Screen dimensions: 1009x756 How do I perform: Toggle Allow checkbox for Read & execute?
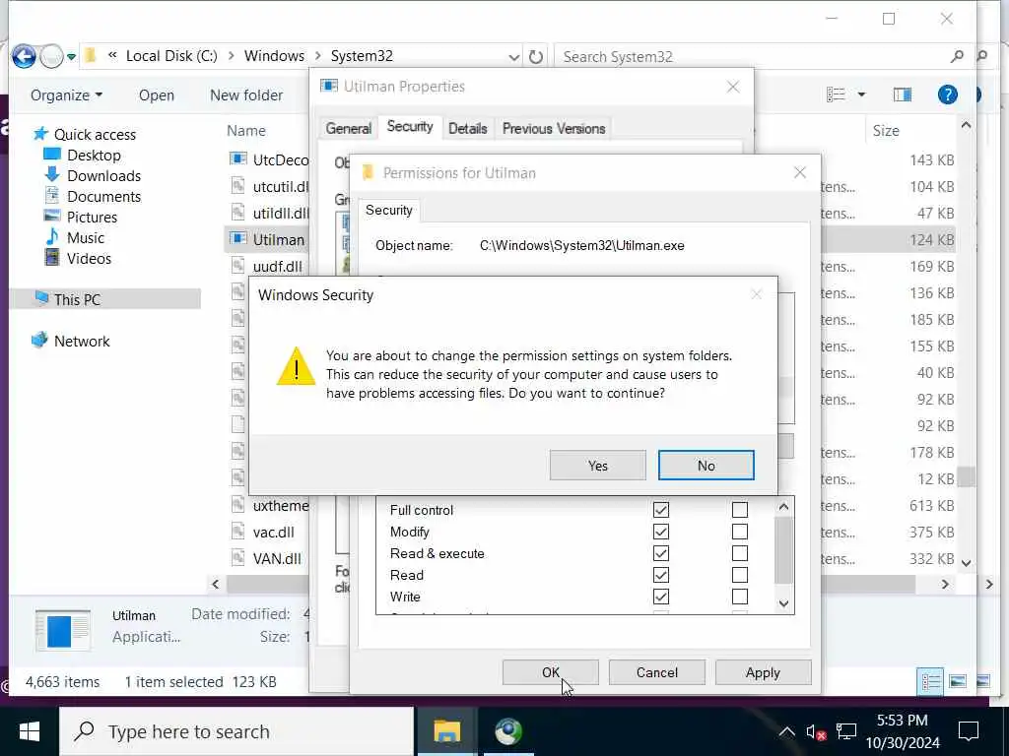661,553
